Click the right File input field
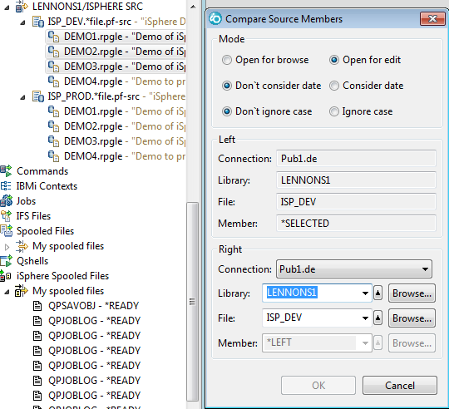The image size is (449, 409). pyautogui.click(x=312, y=318)
